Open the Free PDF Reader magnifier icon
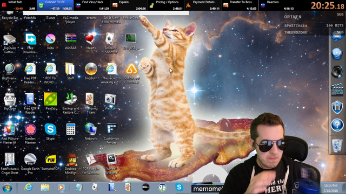This screenshot has height=194, width=346. tap(30, 99)
